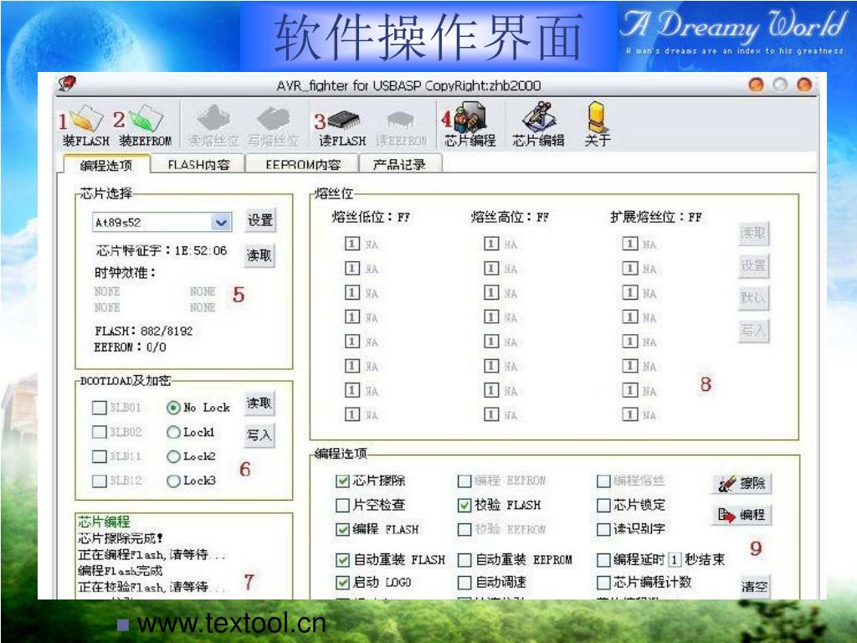Switch to the EEPROM内容 tab
857x643 pixels.
(x=303, y=165)
